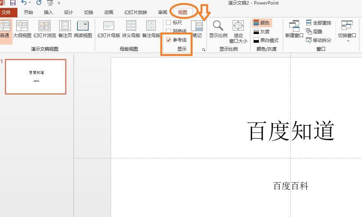Open 备注页 notes page view
Image resolution: width=362 pixels, height=217 pixels.
point(65,29)
